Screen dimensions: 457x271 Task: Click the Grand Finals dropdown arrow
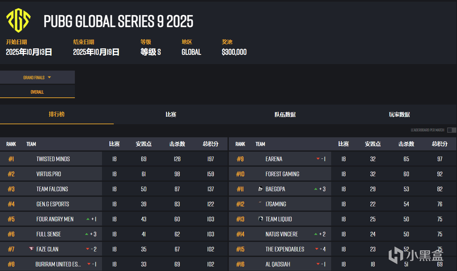(49, 77)
